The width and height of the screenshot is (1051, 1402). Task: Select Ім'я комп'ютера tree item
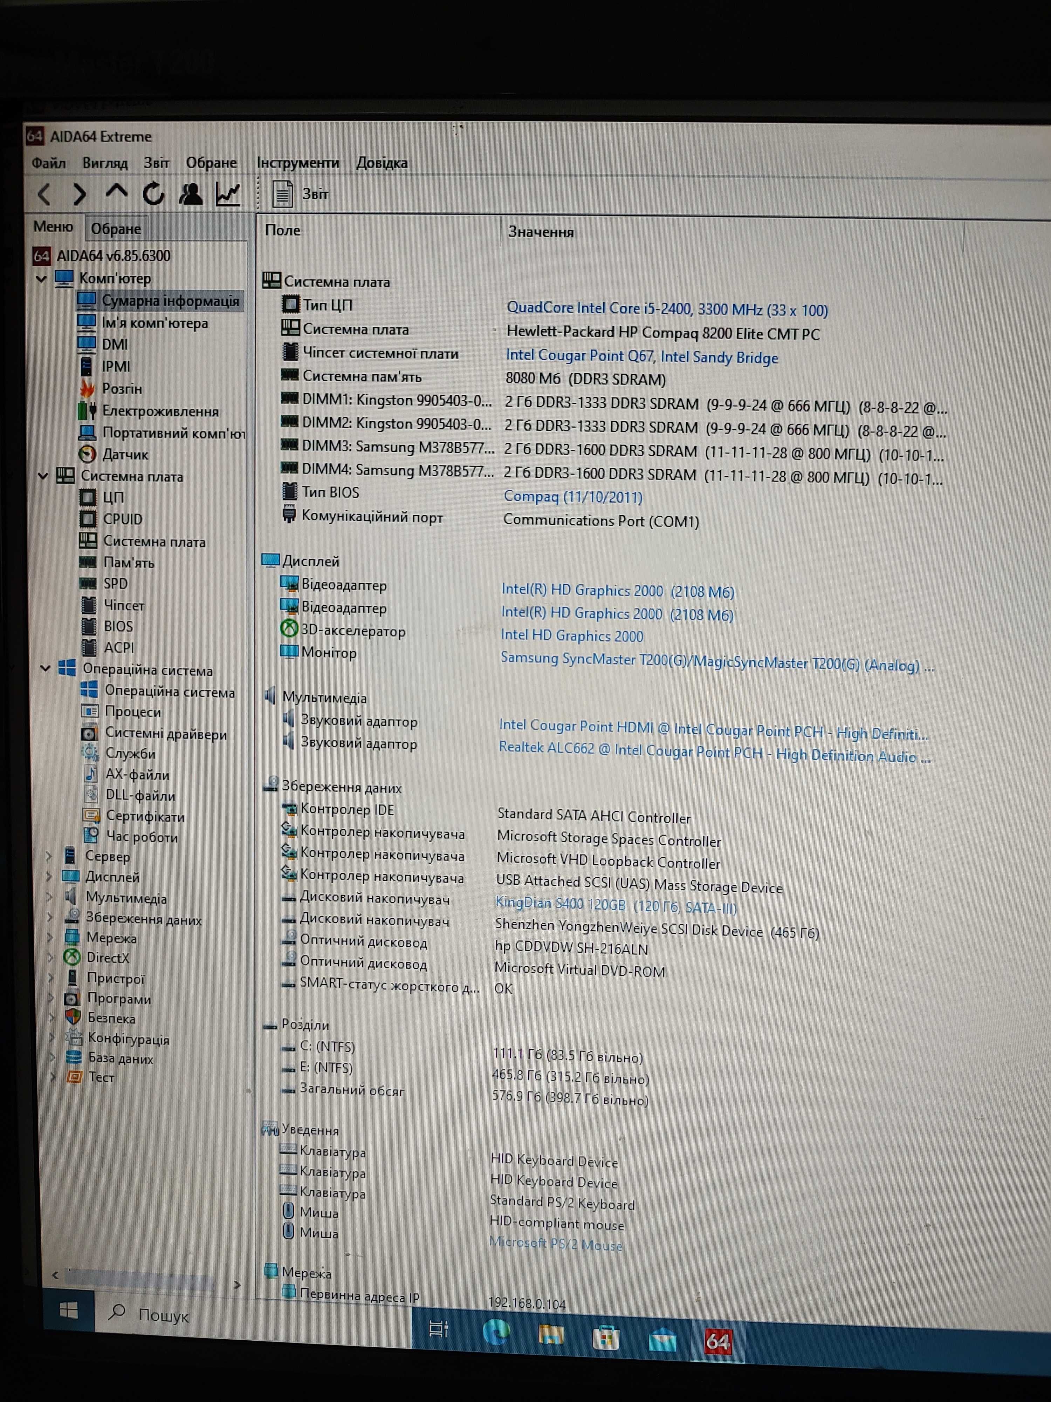(142, 323)
